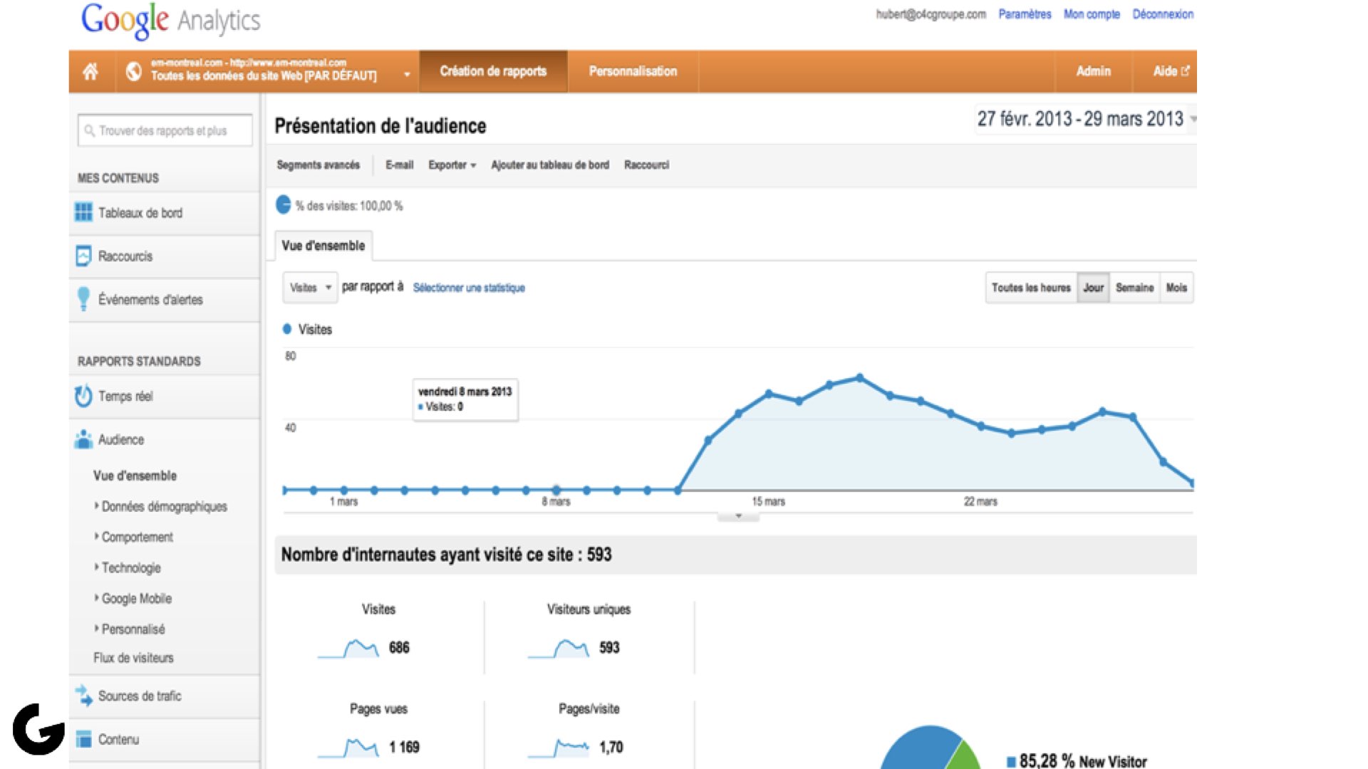This screenshot has height=769, width=1368.
Task: Click the Pages/visite sparkline
Action: [559, 748]
